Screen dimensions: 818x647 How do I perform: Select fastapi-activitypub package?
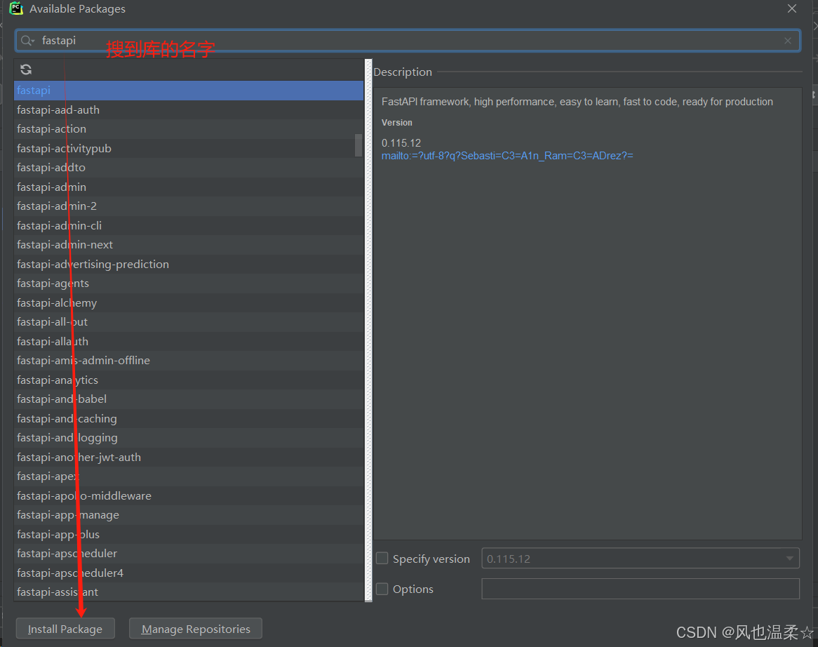pos(189,148)
